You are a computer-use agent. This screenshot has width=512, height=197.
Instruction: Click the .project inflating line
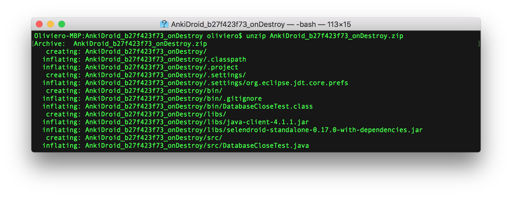tap(140, 67)
